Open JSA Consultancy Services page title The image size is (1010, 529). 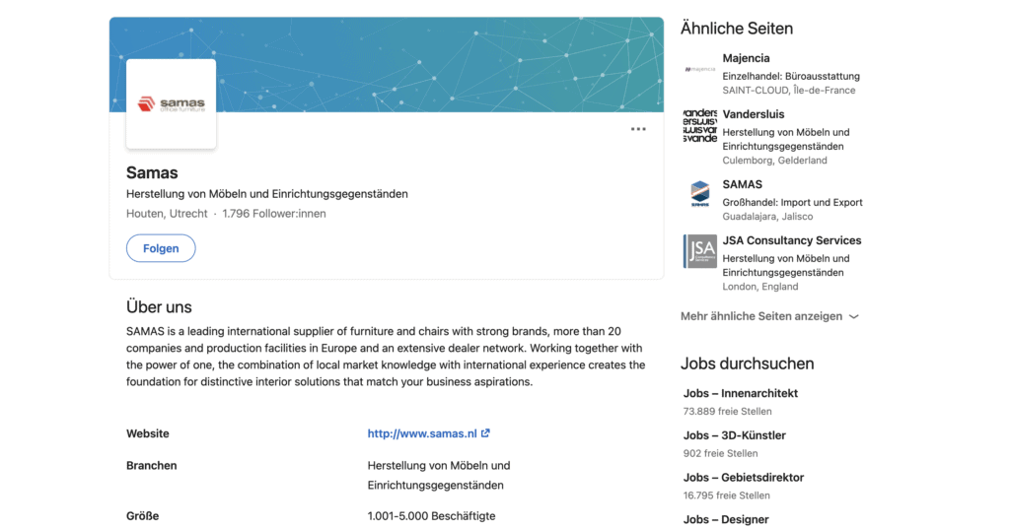click(x=792, y=240)
